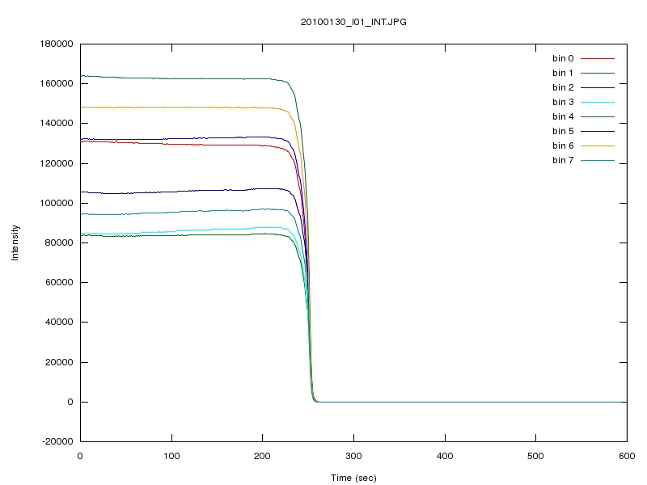
Task: Click the 100 x-axis tick label
Action: point(171,456)
